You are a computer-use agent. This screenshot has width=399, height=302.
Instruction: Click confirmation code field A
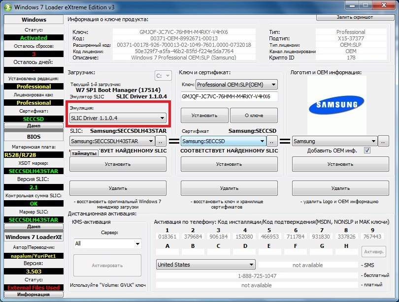(167, 252)
